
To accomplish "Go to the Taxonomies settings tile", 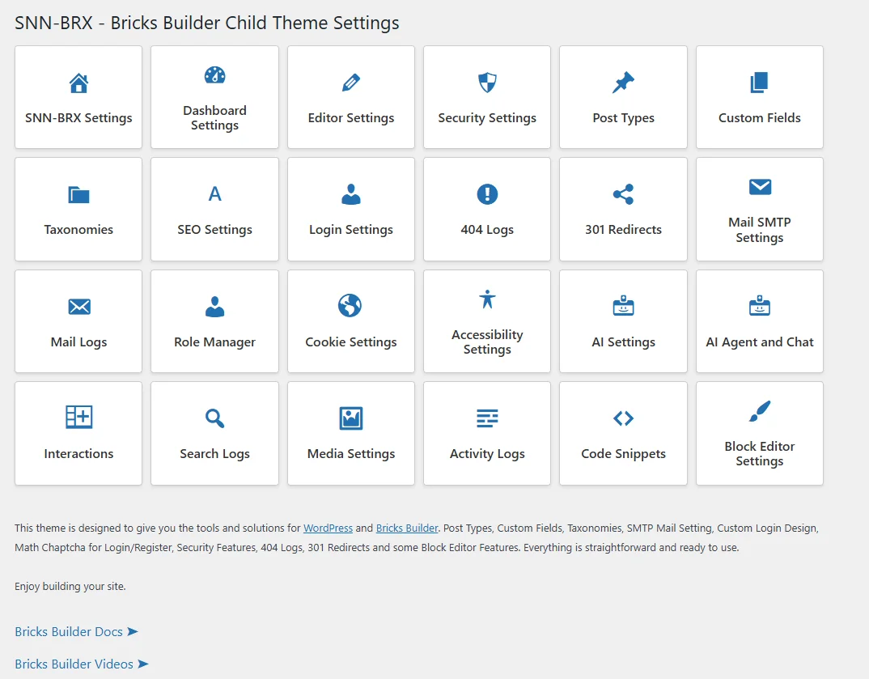I will 78,210.
